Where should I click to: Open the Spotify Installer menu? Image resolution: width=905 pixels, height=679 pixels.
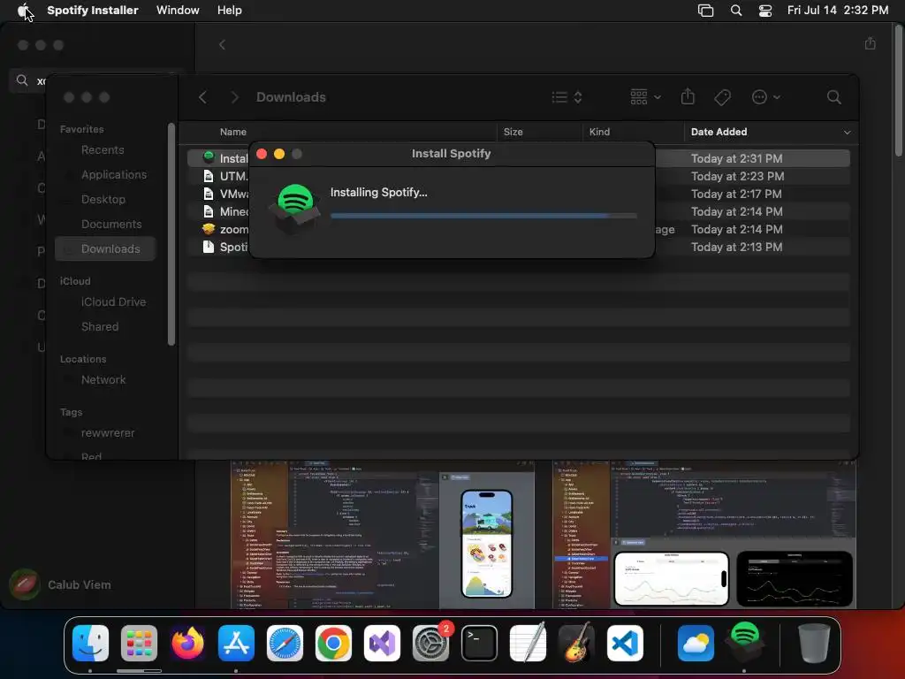(92, 10)
